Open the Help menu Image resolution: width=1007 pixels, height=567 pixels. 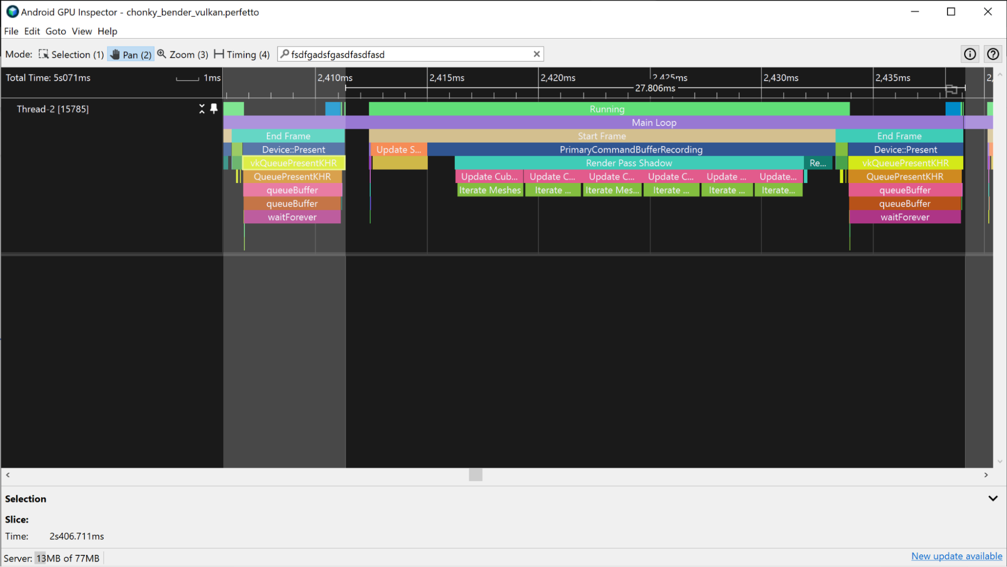106,31
